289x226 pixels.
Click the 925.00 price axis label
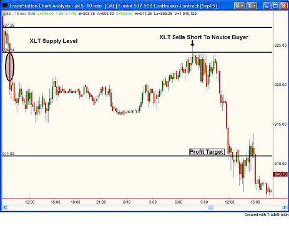pyautogui.click(x=280, y=45)
